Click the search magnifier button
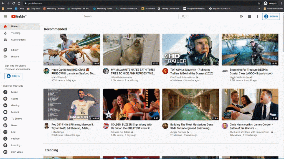Screen dimensions: 284x159 pos(184,16)
